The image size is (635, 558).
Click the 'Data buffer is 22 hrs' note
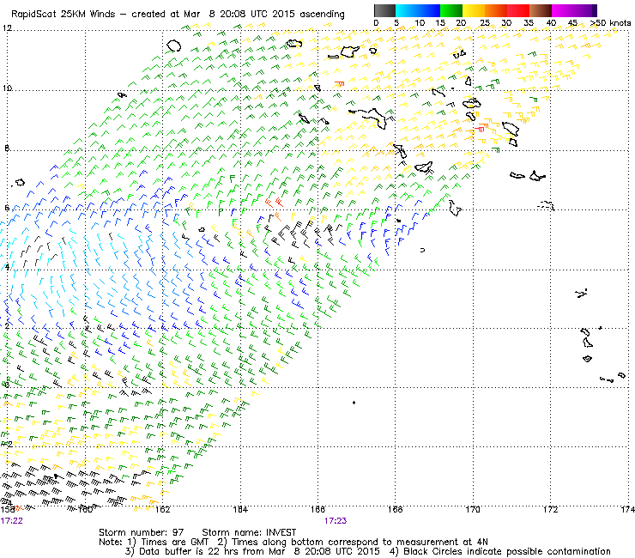pos(189,551)
